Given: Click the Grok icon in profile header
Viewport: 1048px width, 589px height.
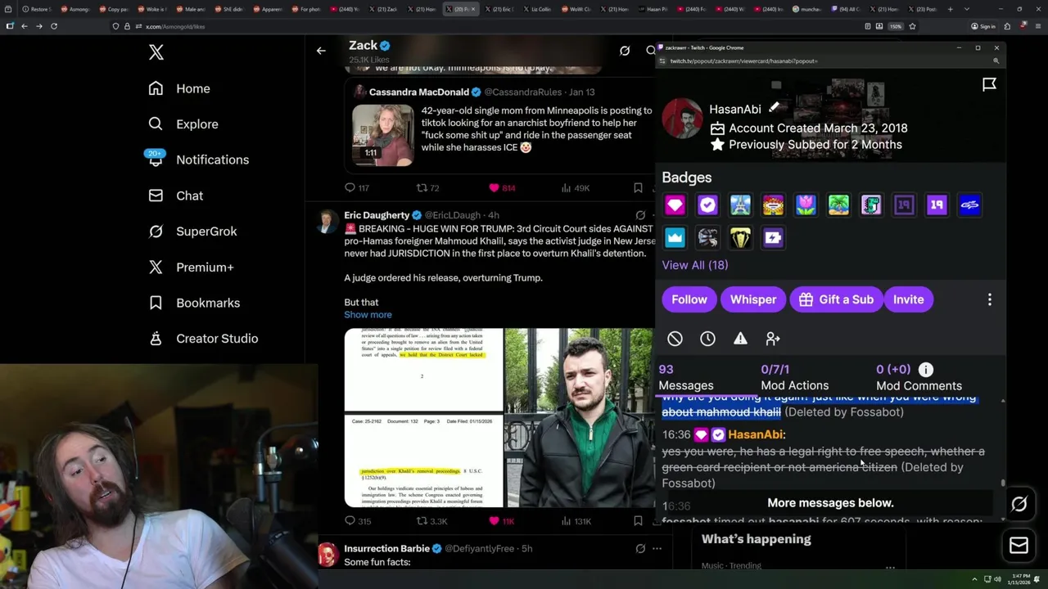Looking at the screenshot, I should 625,51.
